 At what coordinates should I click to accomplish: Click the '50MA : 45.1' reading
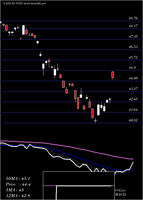click(x=18, y=179)
